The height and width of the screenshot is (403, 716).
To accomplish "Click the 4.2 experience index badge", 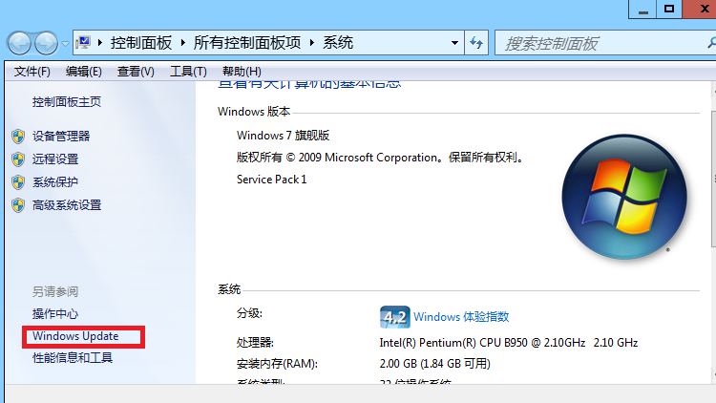I will click(x=394, y=317).
